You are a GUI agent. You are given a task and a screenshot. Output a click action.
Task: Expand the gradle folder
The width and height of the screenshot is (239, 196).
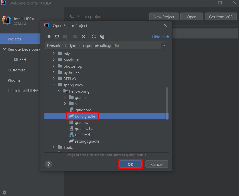65,97
